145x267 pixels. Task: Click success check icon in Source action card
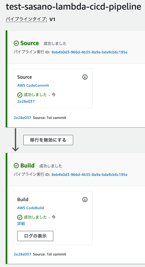click(x=20, y=95)
